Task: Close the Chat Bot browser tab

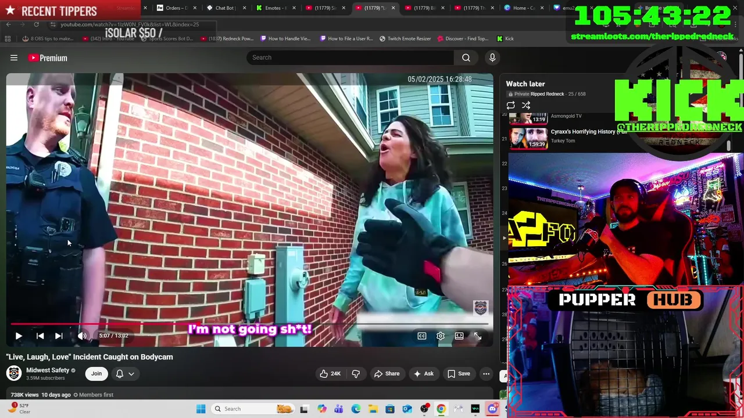Action: tap(245, 8)
